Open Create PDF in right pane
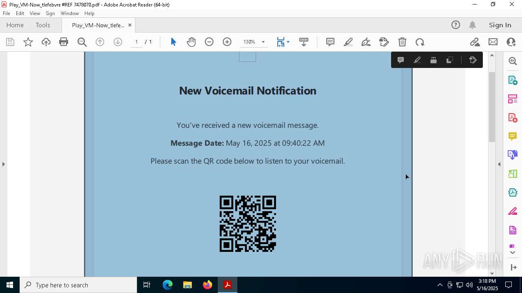 click(513, 118)
